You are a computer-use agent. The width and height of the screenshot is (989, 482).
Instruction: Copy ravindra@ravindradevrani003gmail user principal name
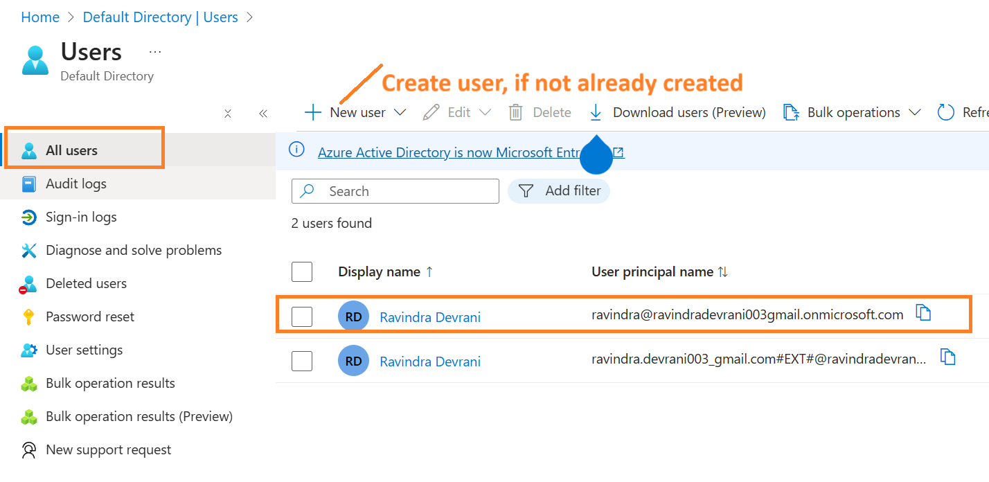pyautogui.click(x=923, y=313)
